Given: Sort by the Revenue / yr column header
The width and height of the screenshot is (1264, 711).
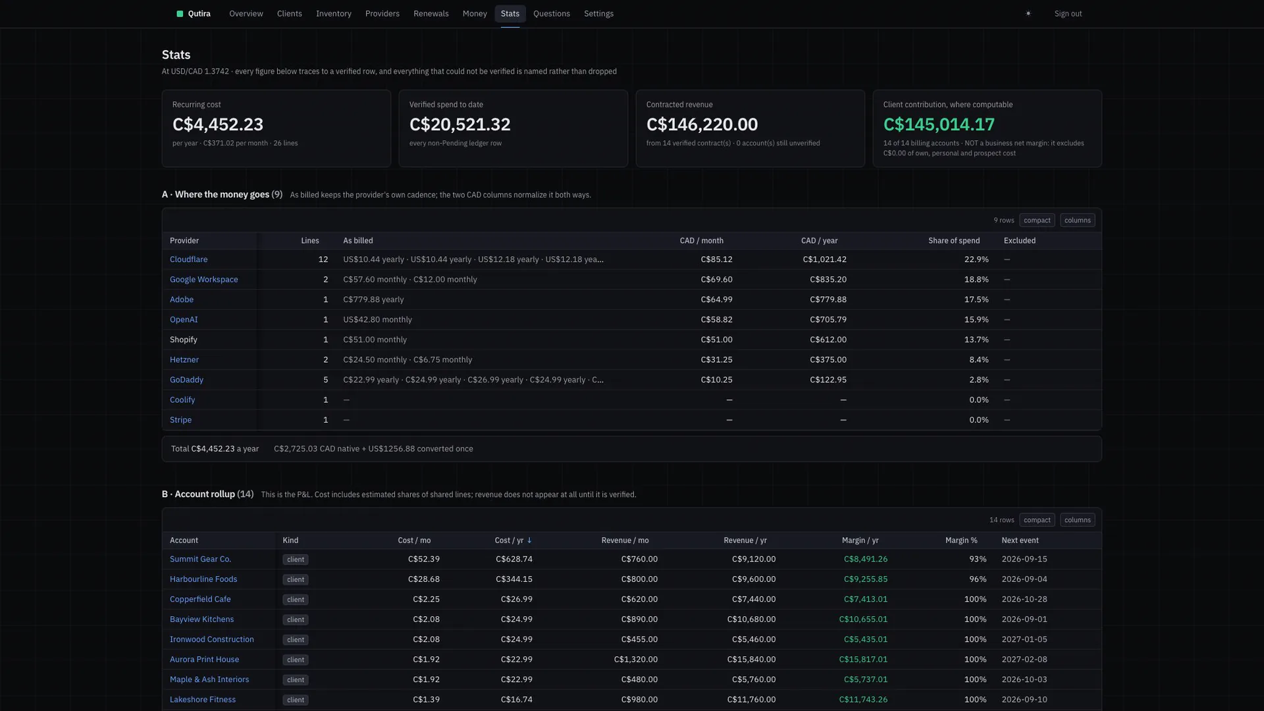Looking at the screenshot, I should coord(745,540).
